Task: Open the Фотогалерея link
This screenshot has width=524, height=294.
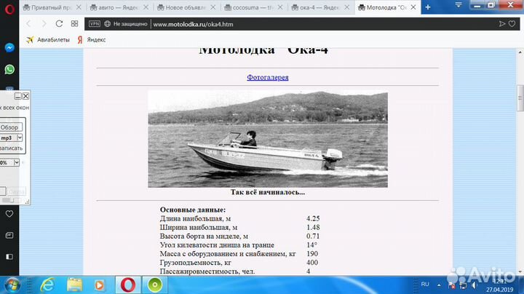Action: [x=267, y=77]
